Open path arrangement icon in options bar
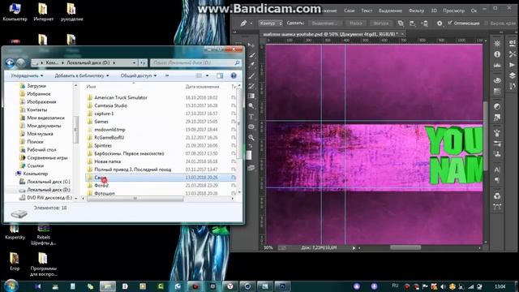 (x=425, y=24)
